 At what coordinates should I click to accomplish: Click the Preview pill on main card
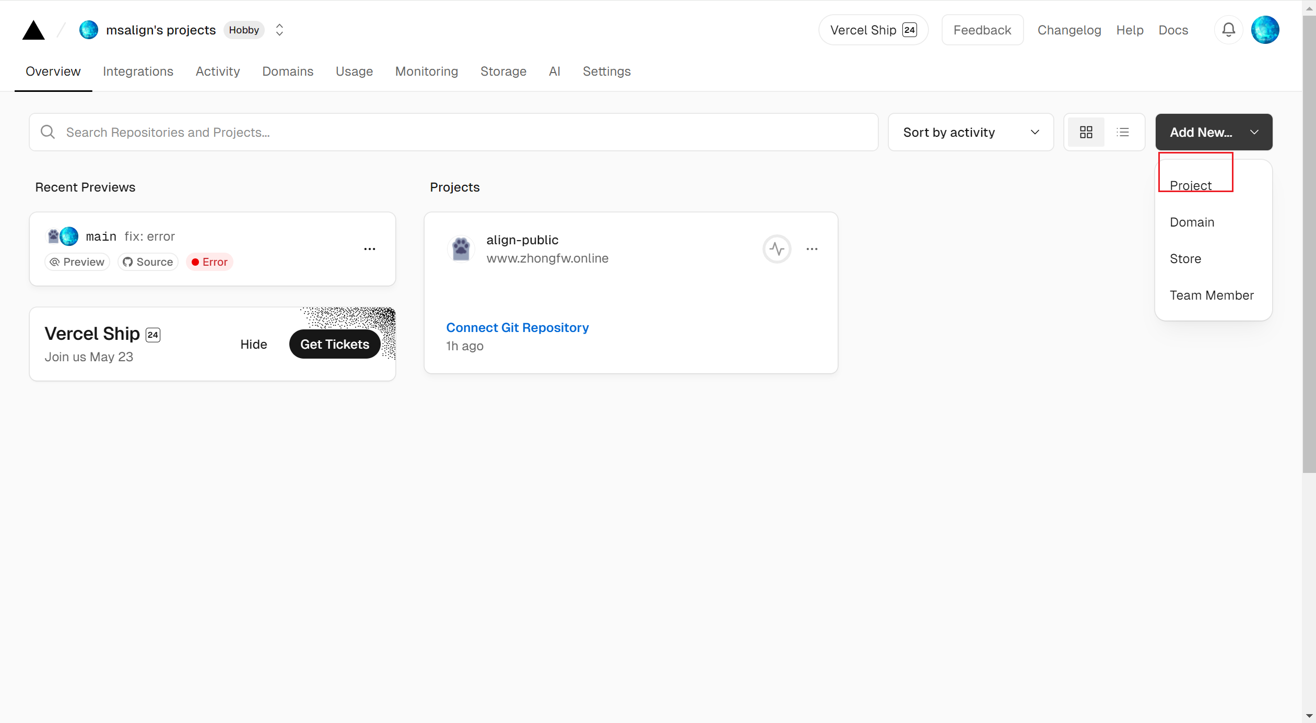(77, 262)
